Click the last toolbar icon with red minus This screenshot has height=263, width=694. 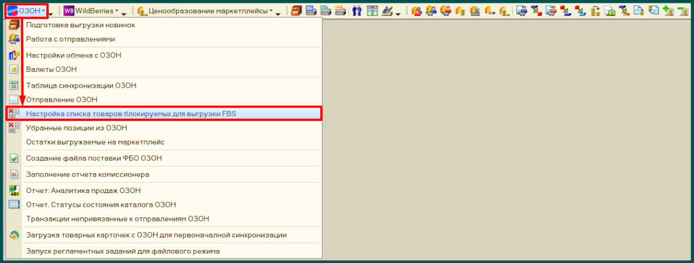pyautogui.click(x=684, y=11)
